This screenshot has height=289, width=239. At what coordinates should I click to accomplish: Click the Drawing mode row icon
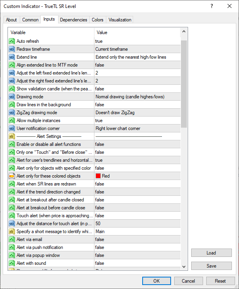click(12, 97)
